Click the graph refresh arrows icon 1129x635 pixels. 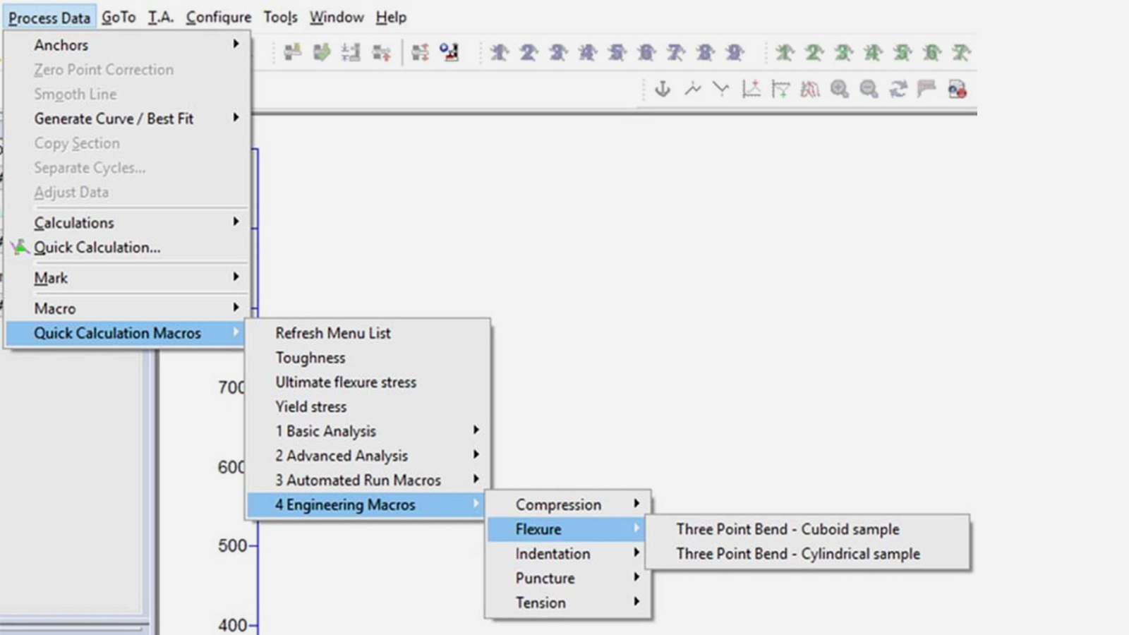(898, 89)
